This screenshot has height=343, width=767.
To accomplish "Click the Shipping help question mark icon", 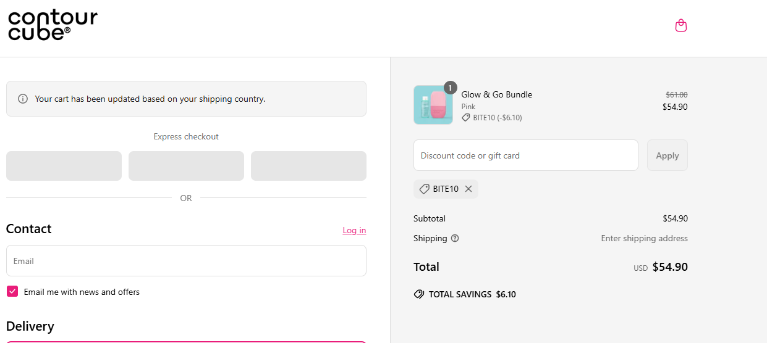I will [x=455, y=239].
